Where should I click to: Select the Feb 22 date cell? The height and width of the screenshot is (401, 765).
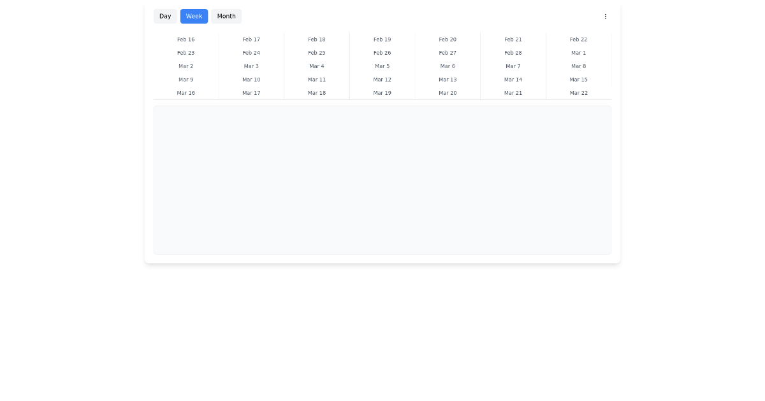pos(578,39)
